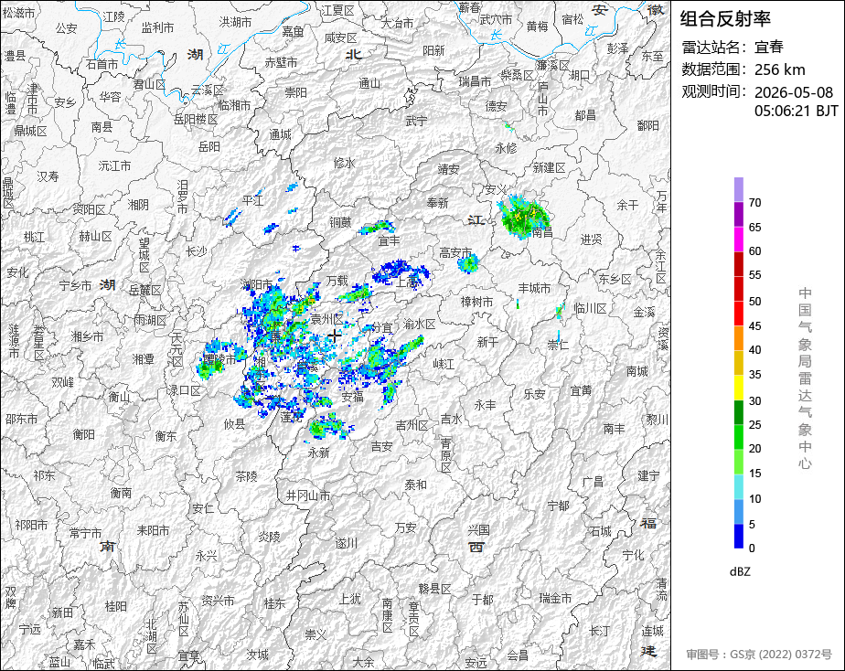The image size is (845, 671).
Task: Click the 乐安 county label
Action: pos(535,394)
